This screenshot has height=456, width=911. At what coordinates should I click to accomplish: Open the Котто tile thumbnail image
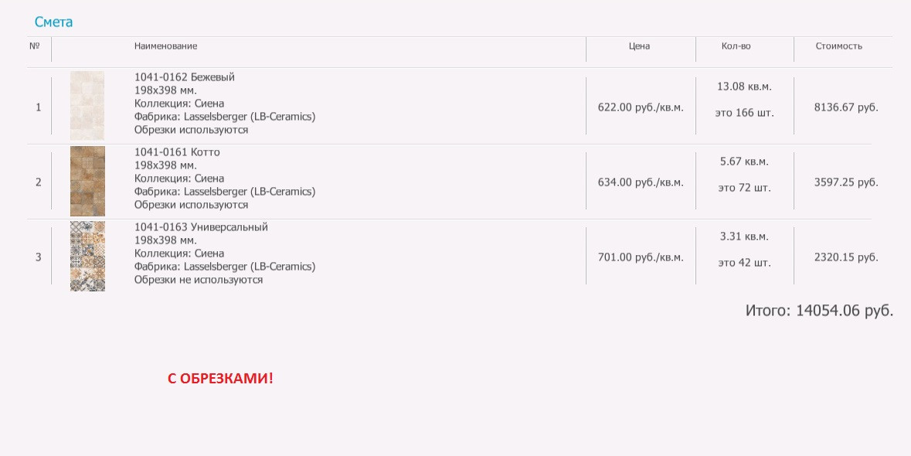87,181
